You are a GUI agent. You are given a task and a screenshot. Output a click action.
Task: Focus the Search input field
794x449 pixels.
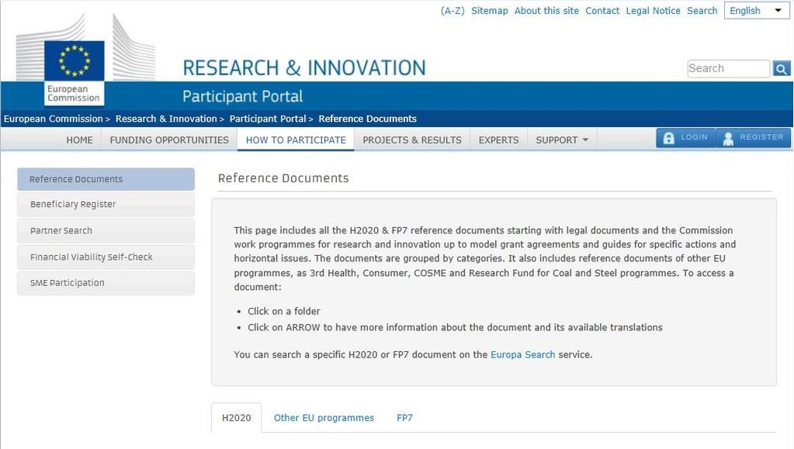coord(729,68)
